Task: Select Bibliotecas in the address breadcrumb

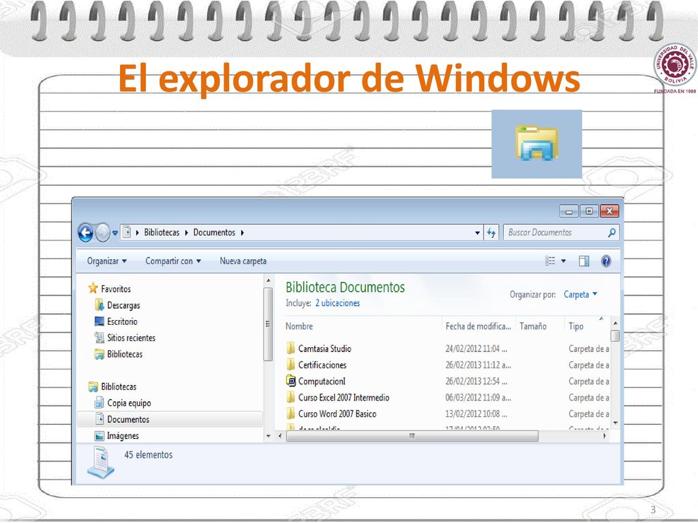Action: pos(162,233)
